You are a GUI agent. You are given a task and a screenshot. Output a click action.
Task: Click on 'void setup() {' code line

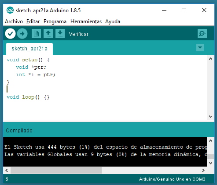coord(28,60)
